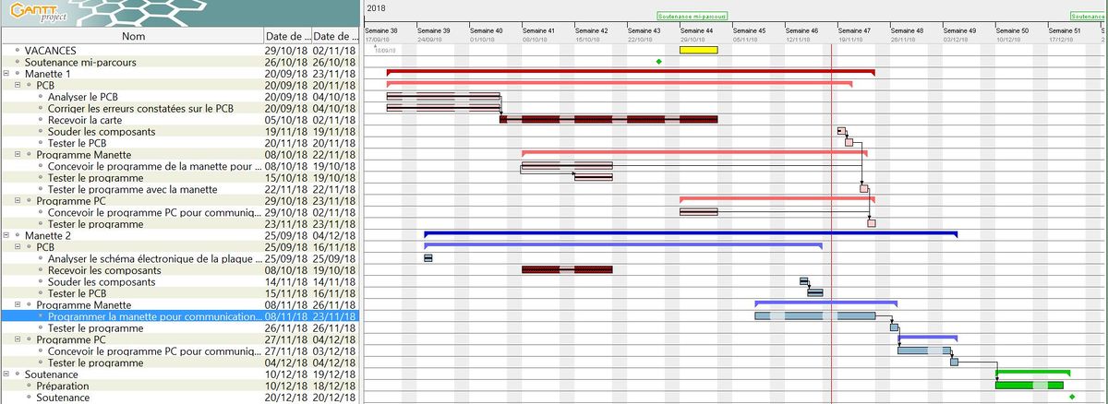The width and height of the screenshot is (1108, 404).
Task: Click the green Soutenance mi-parcours label above the timeline
Action: 692,17
